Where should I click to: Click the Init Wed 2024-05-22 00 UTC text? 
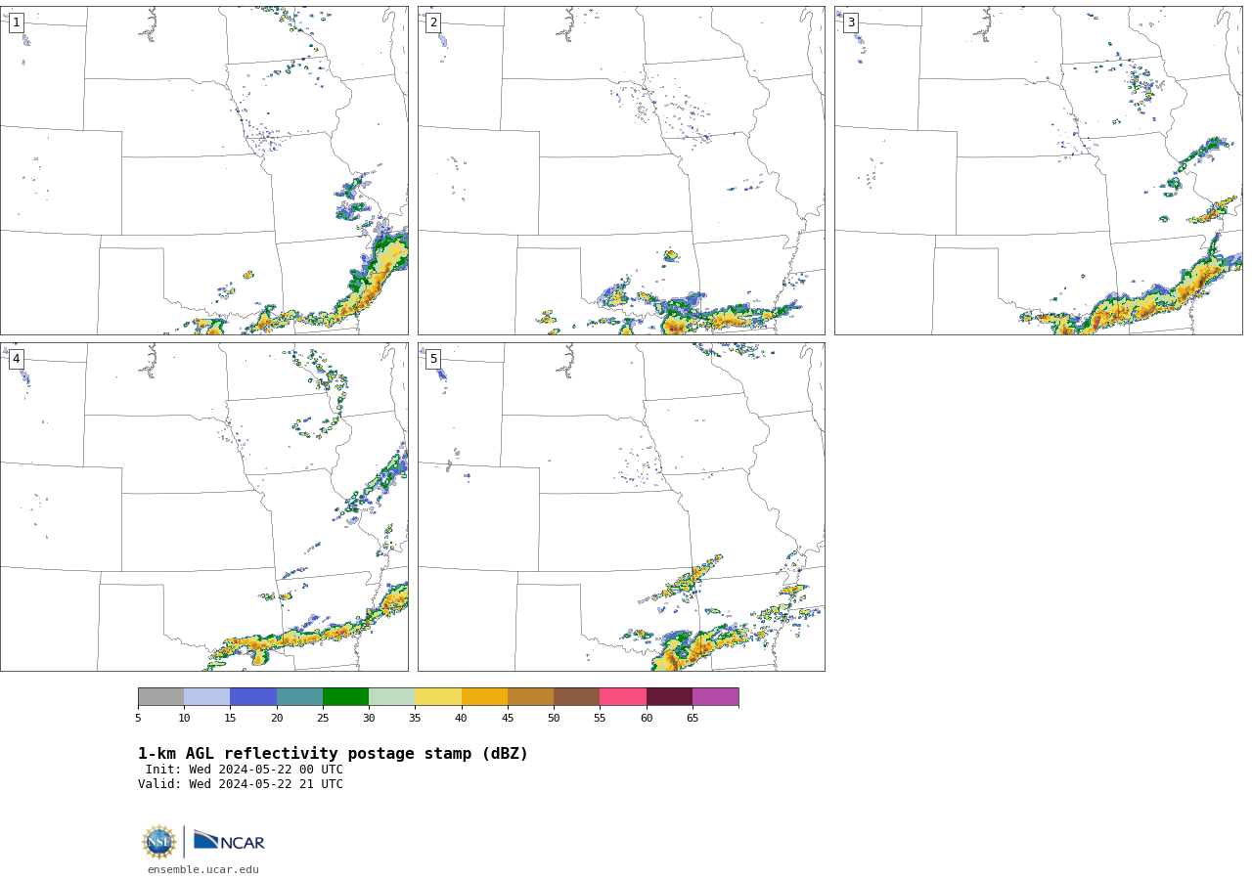245,770
